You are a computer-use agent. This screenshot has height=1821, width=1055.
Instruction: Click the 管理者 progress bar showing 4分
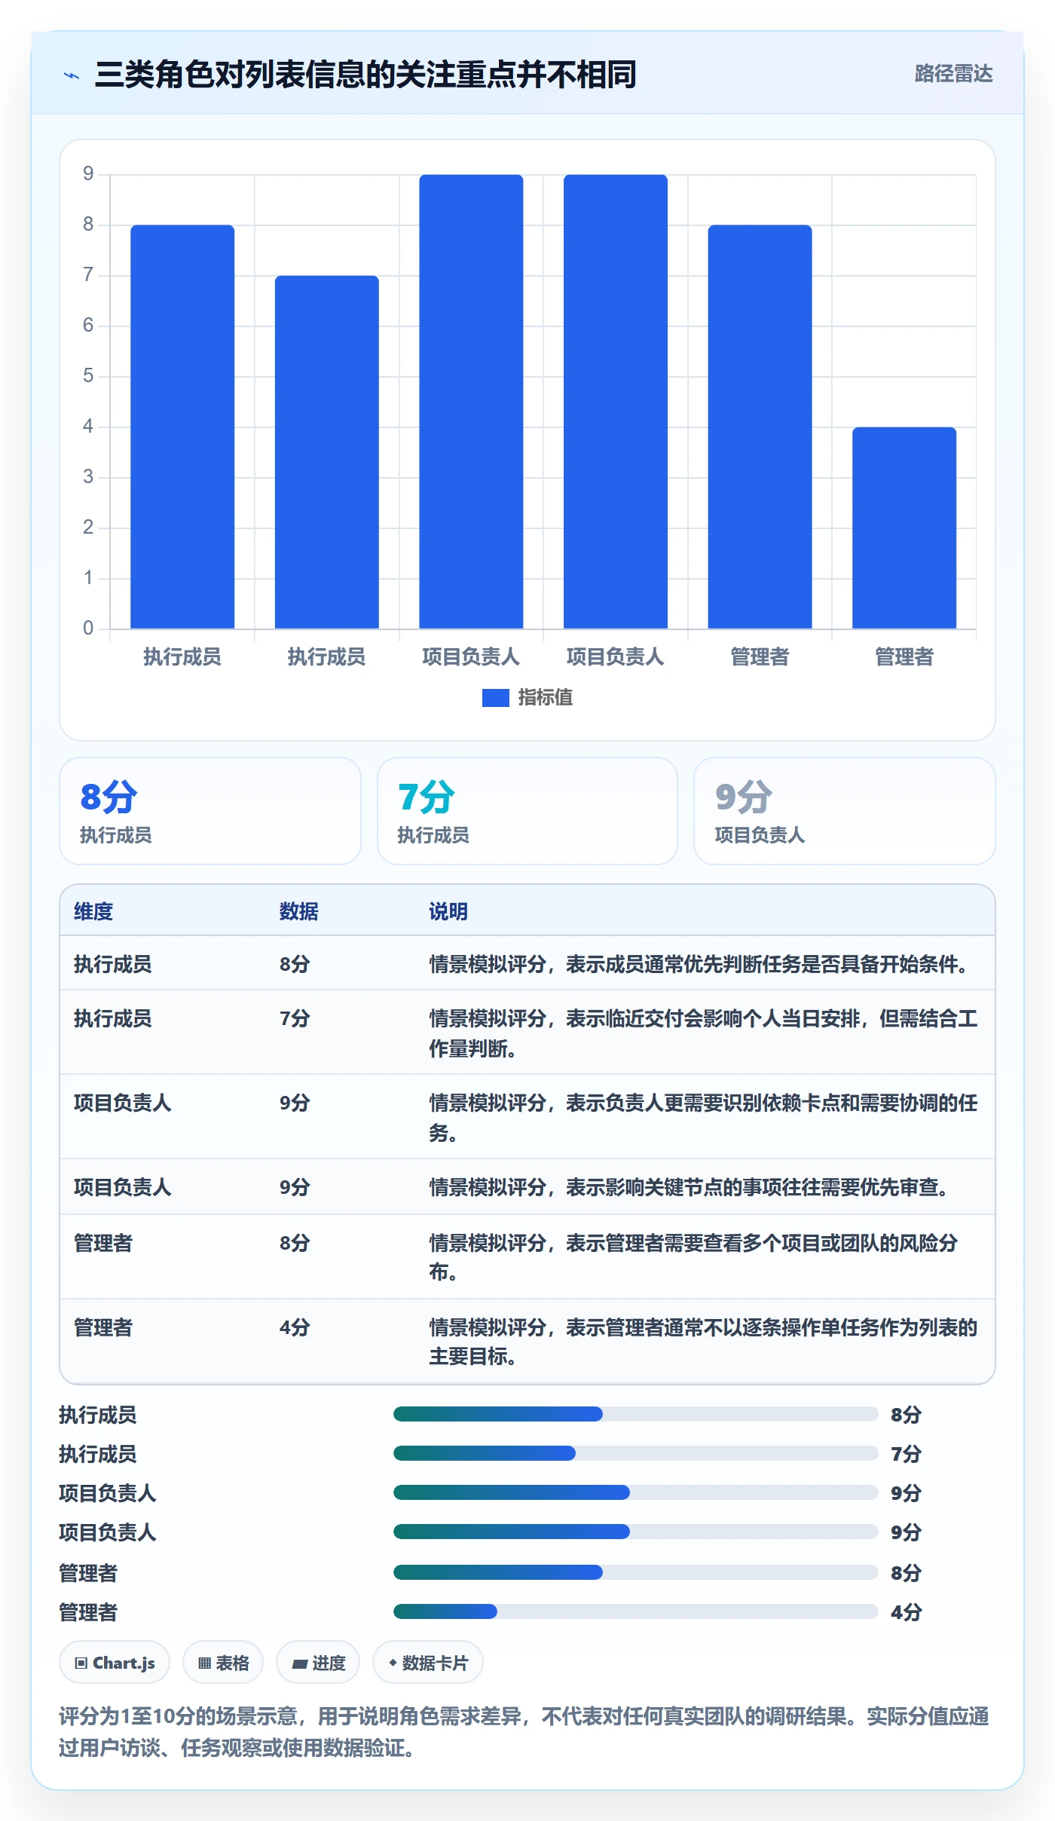point(636,1611)
